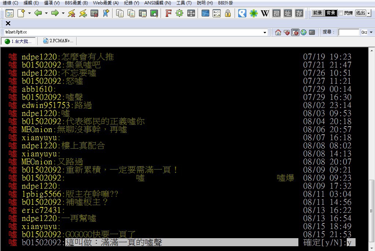Screen dimensions: 375x251
Task: Click the blue Q search icon
Action: click(x=242, y=13)
